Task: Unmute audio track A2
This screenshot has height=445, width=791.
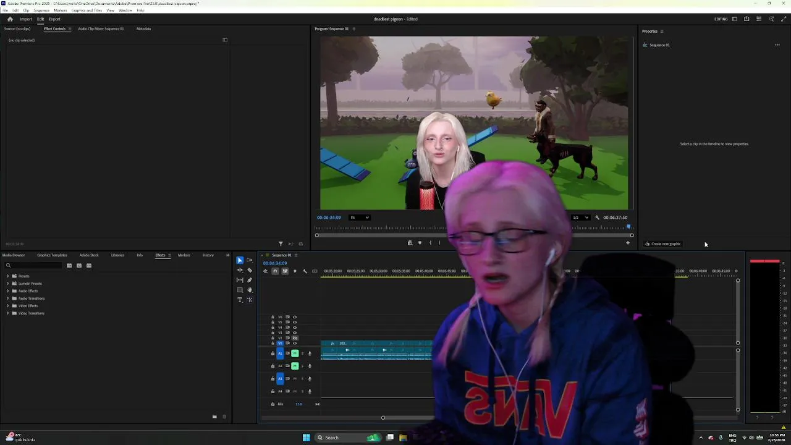Action: (295, 366)
